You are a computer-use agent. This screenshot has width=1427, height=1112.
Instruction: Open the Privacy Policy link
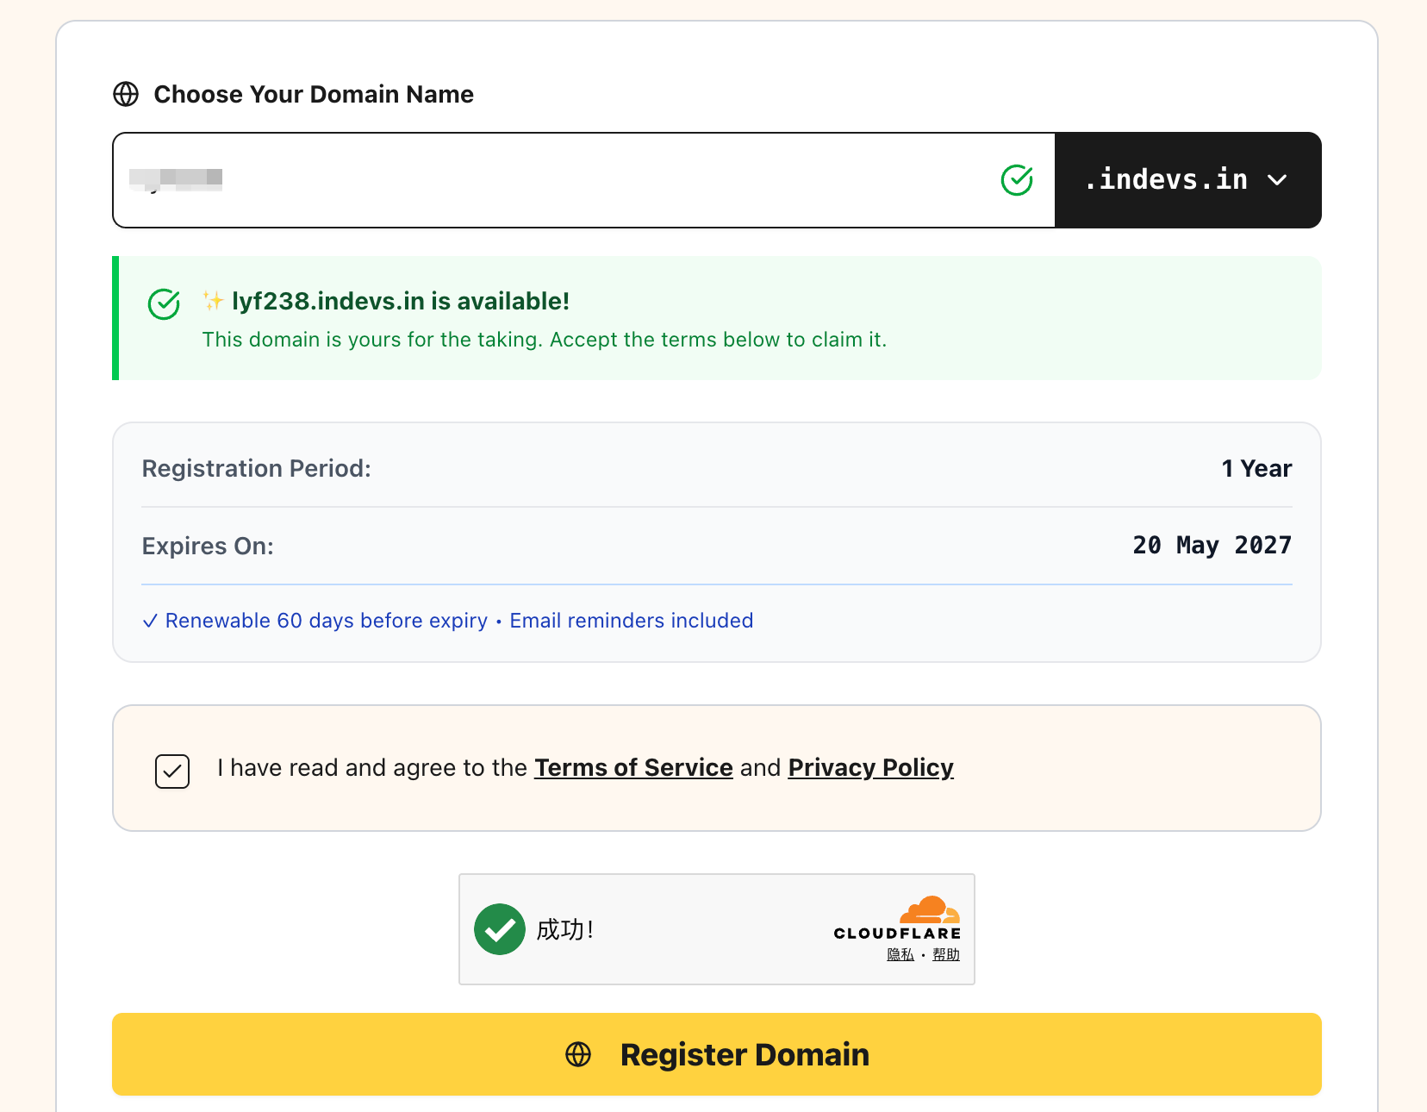coord(870,767)
